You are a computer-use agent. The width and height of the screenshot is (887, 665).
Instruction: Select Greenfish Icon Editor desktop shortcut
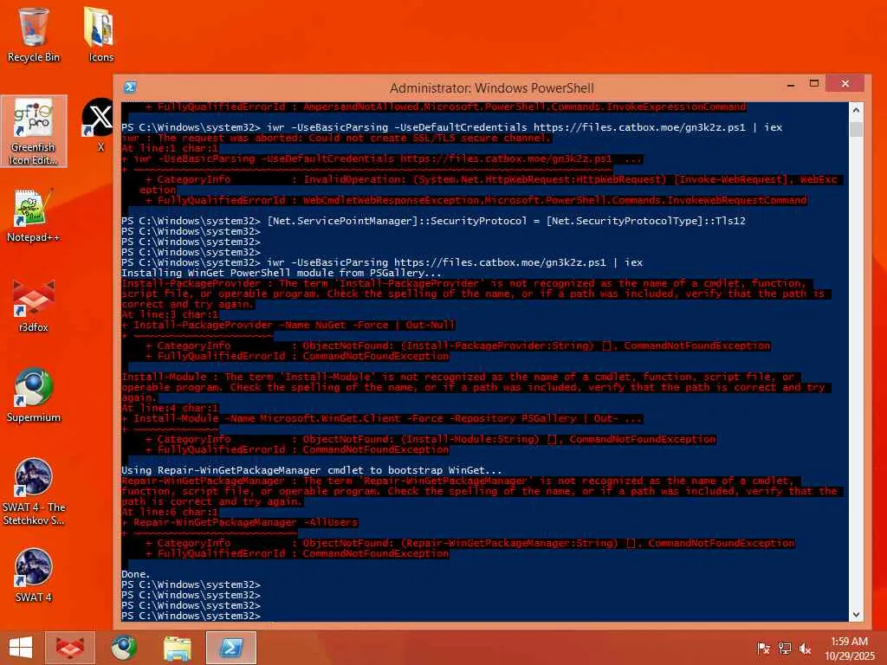click(34, 132)
